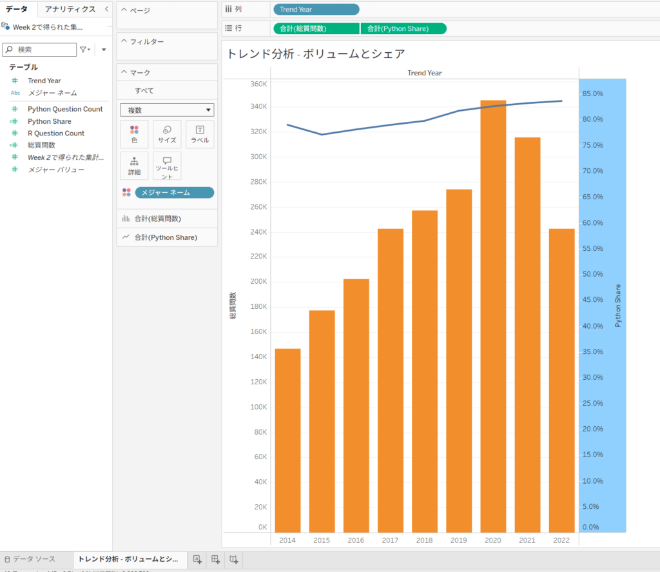Click the ツールヒント (Tooltip) mark button
Viewport: 660px width, 572px height.
[167, 166]
